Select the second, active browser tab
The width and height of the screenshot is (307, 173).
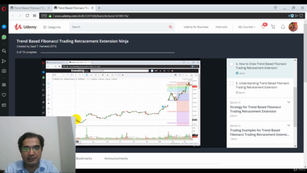[73, 8]
